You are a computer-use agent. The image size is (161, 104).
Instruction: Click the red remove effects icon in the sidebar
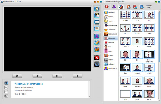97,58
